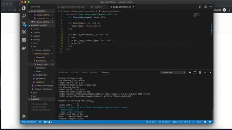
Task: Open router.ex in the file tree
Action: (40, 82)
